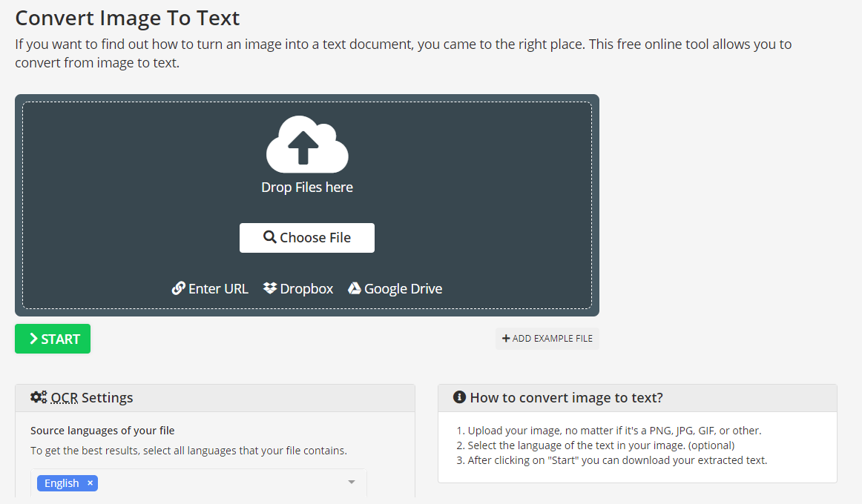Click step 2 'Select the language' text
Screen dimensions: 862x504
[x=601, y=445]
